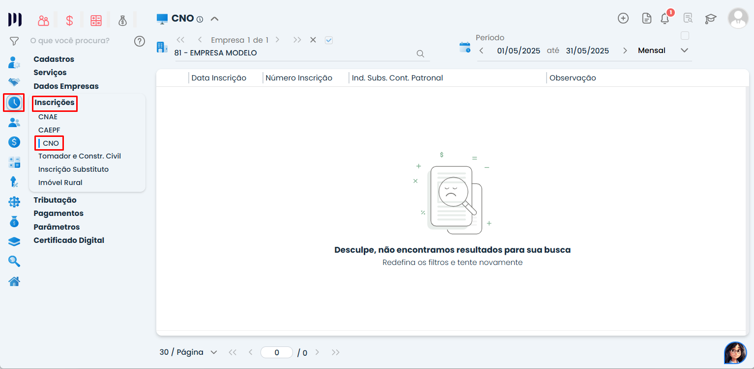Click the handshake icon in the sidebar

[14, 82]
